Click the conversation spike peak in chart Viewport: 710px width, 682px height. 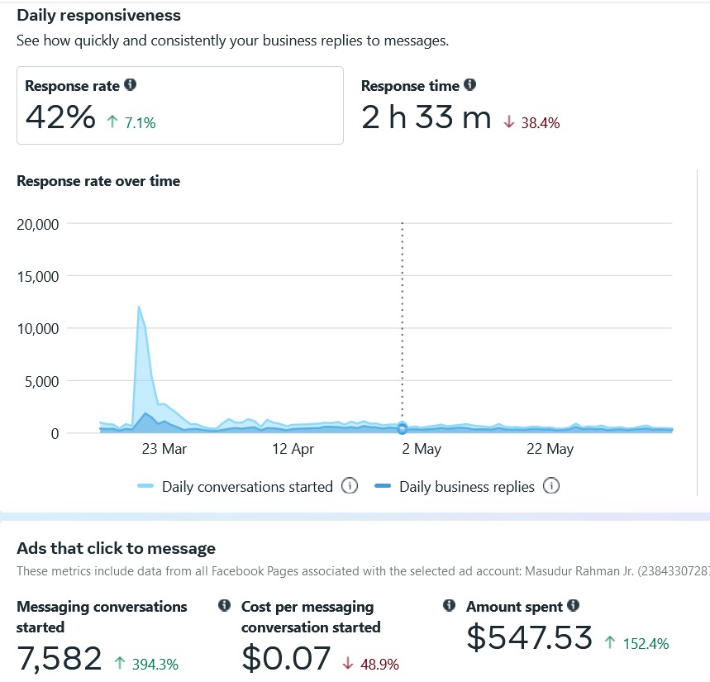click(x=139, y=308)
